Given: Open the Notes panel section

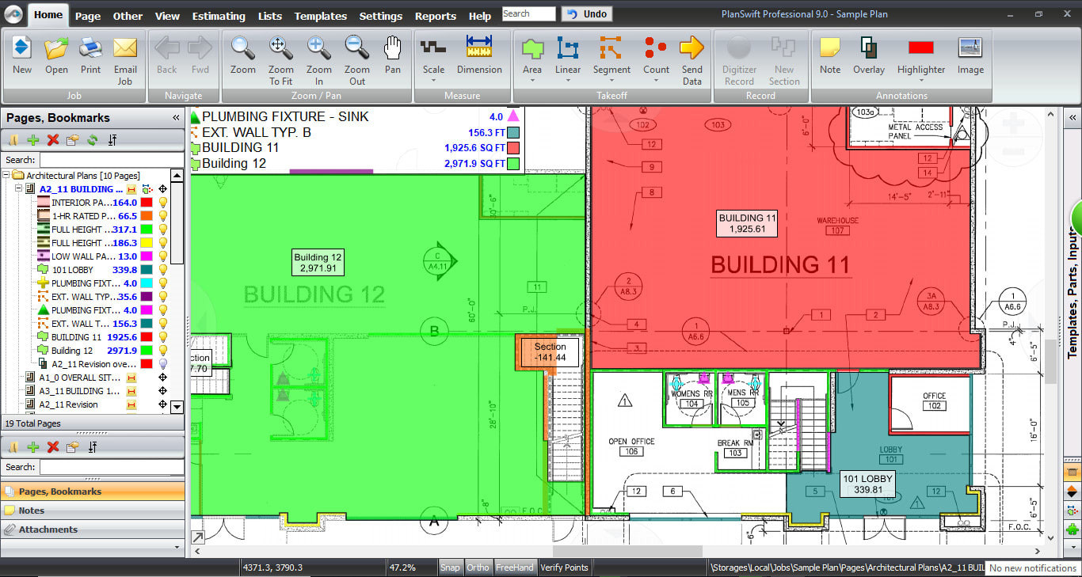Looking at the screenshot, I should click(x=32, y=511).
